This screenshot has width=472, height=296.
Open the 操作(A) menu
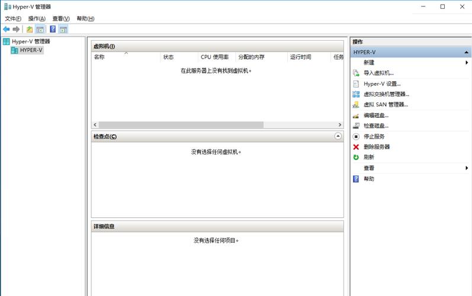(x=37, y=19)
